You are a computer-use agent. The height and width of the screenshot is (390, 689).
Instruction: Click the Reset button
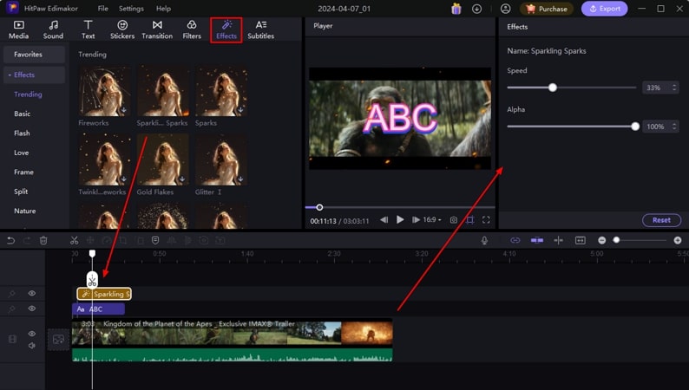(661, 220)
